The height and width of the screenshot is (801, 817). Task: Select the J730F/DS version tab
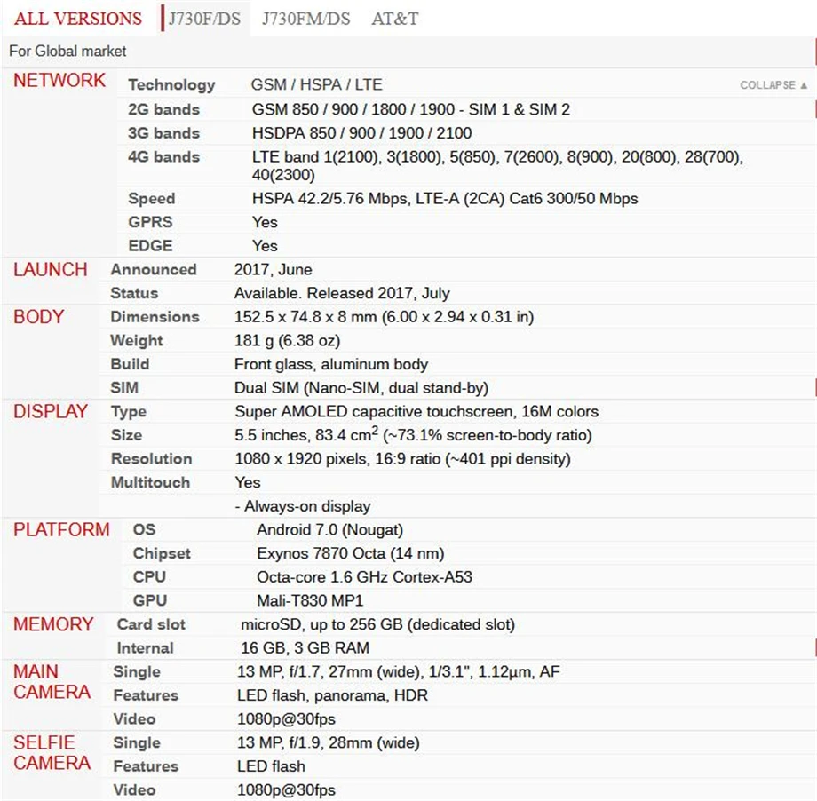coord(204,19)
